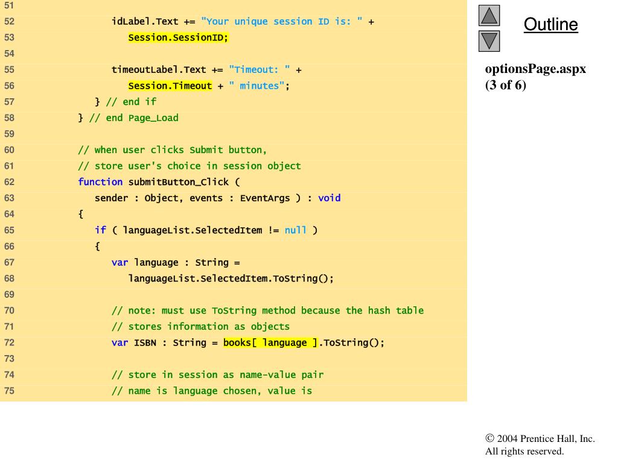Click comment "// store user's choice in session object"

[189, 166]
